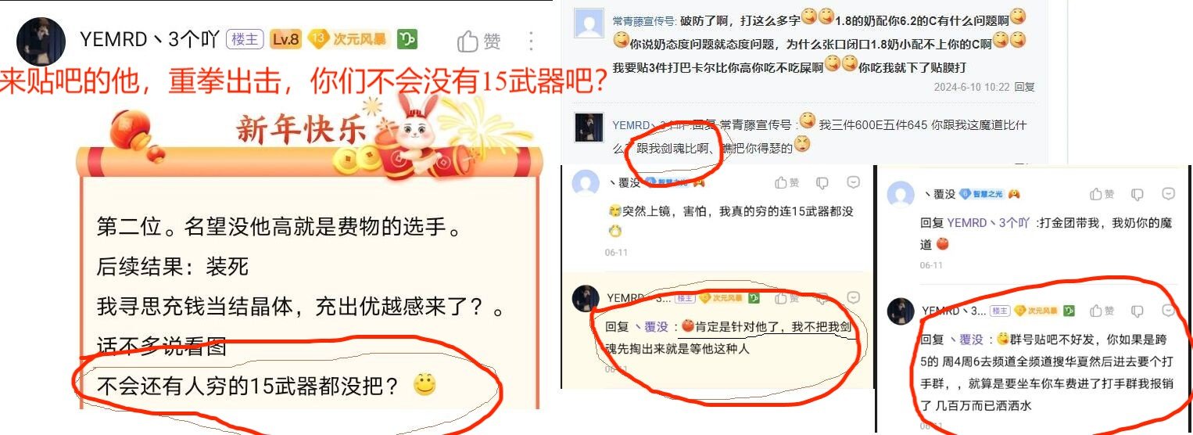Screen dimensions: 1193x435
Task: Open reply bubble on 突然上镜 comment
Action: pos(854,183)
